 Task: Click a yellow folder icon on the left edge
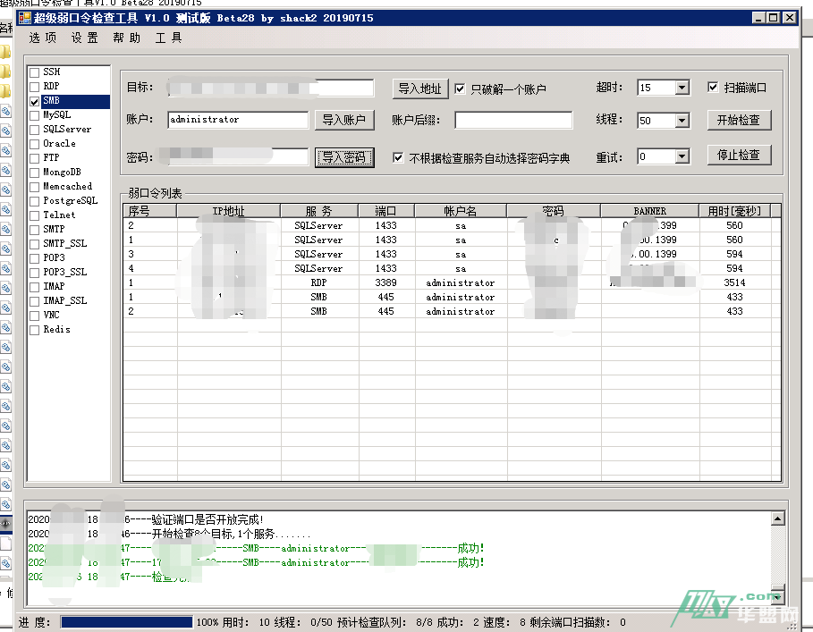pyautogui.click(x=6, y=52)
